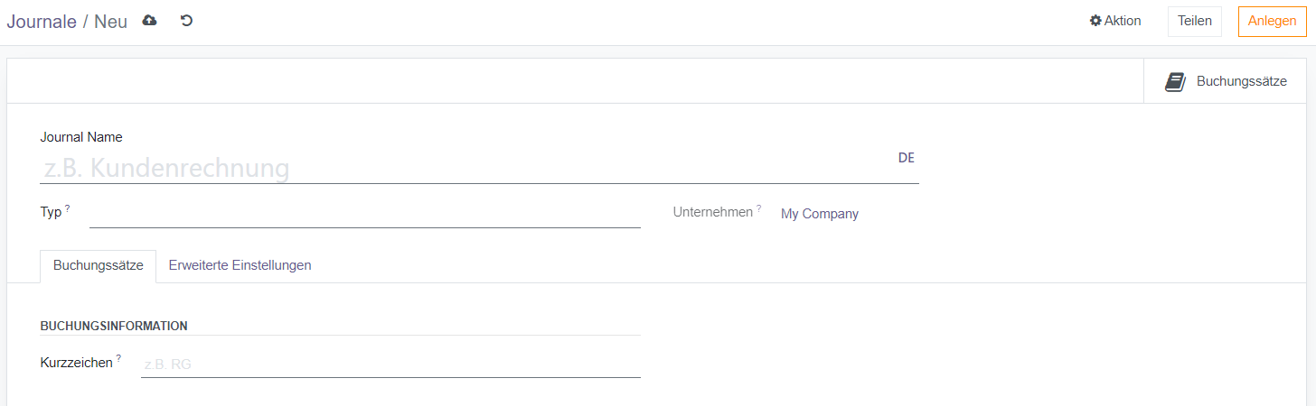Image resolution: width=1316 pixels, height=406 pixels.
Task: Click the Journal Name label
Action: point(81,137)
